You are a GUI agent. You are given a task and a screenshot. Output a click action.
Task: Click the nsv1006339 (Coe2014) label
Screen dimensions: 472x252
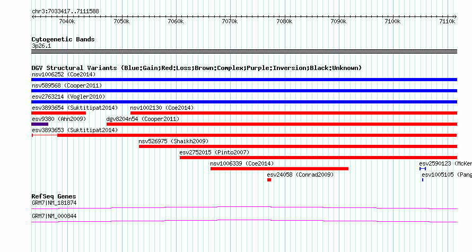pyautogui.click(x=242, y=163)
